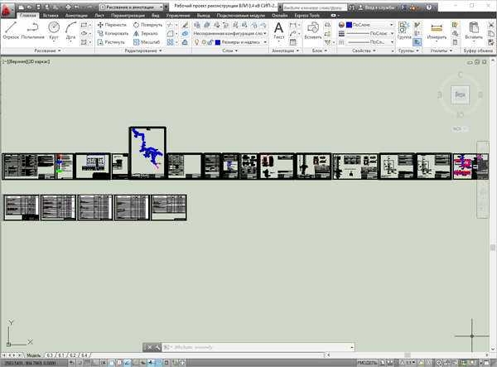Select the Дуга (arc) tool
The image size is (497, 367).
click(70, 31)
